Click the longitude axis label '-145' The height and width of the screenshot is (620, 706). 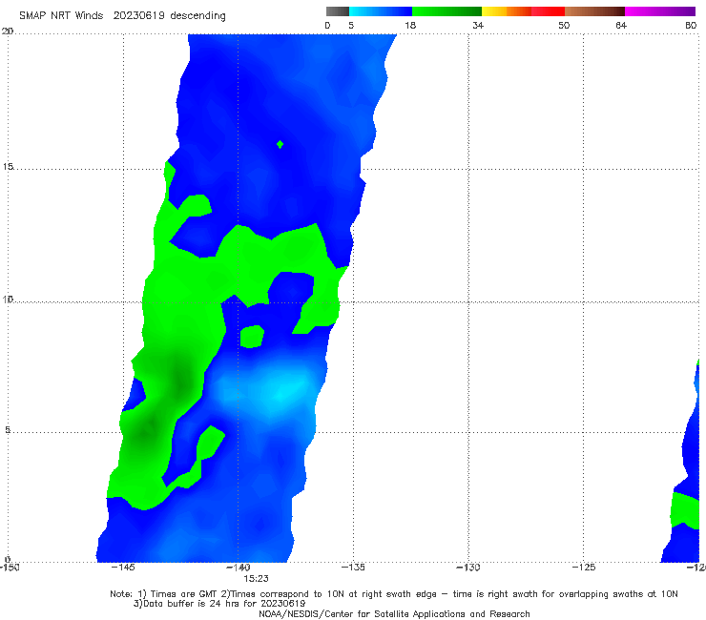tap(123, 567)
